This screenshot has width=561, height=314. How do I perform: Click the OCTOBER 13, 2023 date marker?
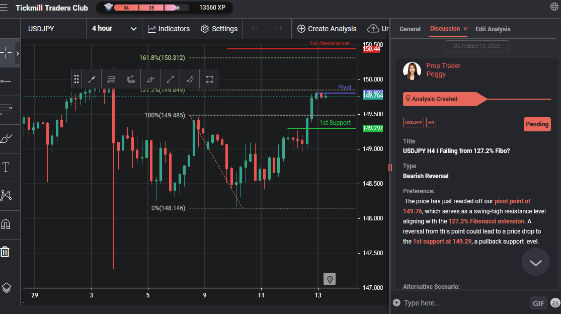click(x=476, y=46)
